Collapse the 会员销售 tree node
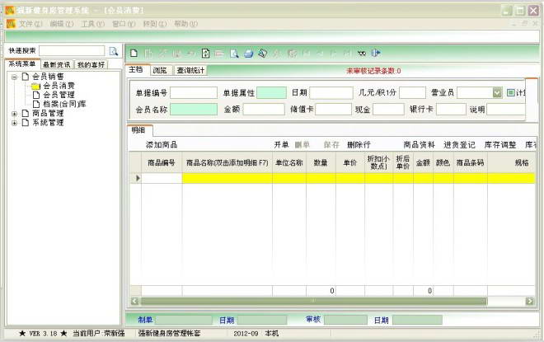 (x=14, y=77)
